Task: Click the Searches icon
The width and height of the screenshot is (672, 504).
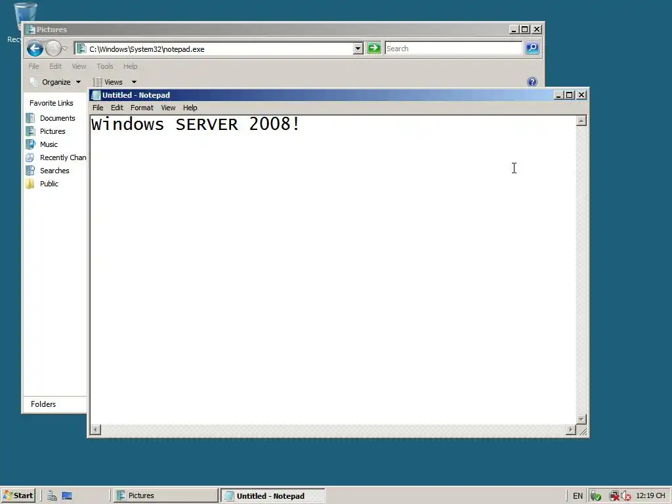Action: click(x=30, y=171)
